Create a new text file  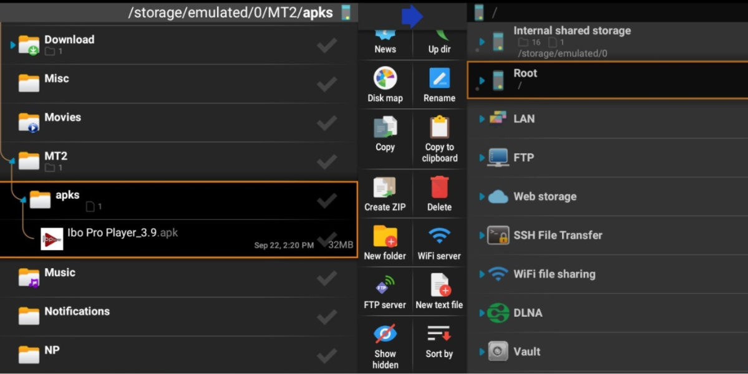coord(439,291)
